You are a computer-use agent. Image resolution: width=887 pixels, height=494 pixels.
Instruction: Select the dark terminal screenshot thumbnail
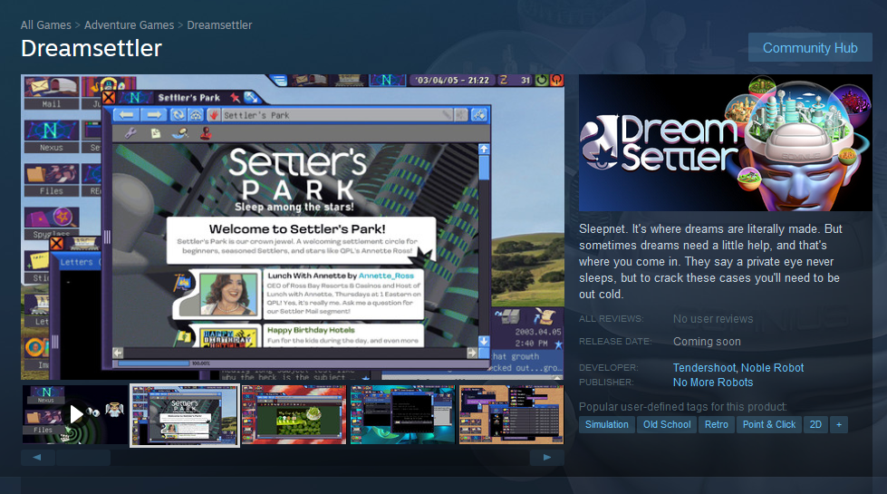[402, 415]
